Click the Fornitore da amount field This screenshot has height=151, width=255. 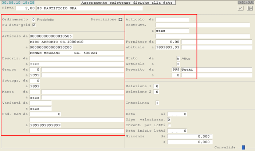168,42
